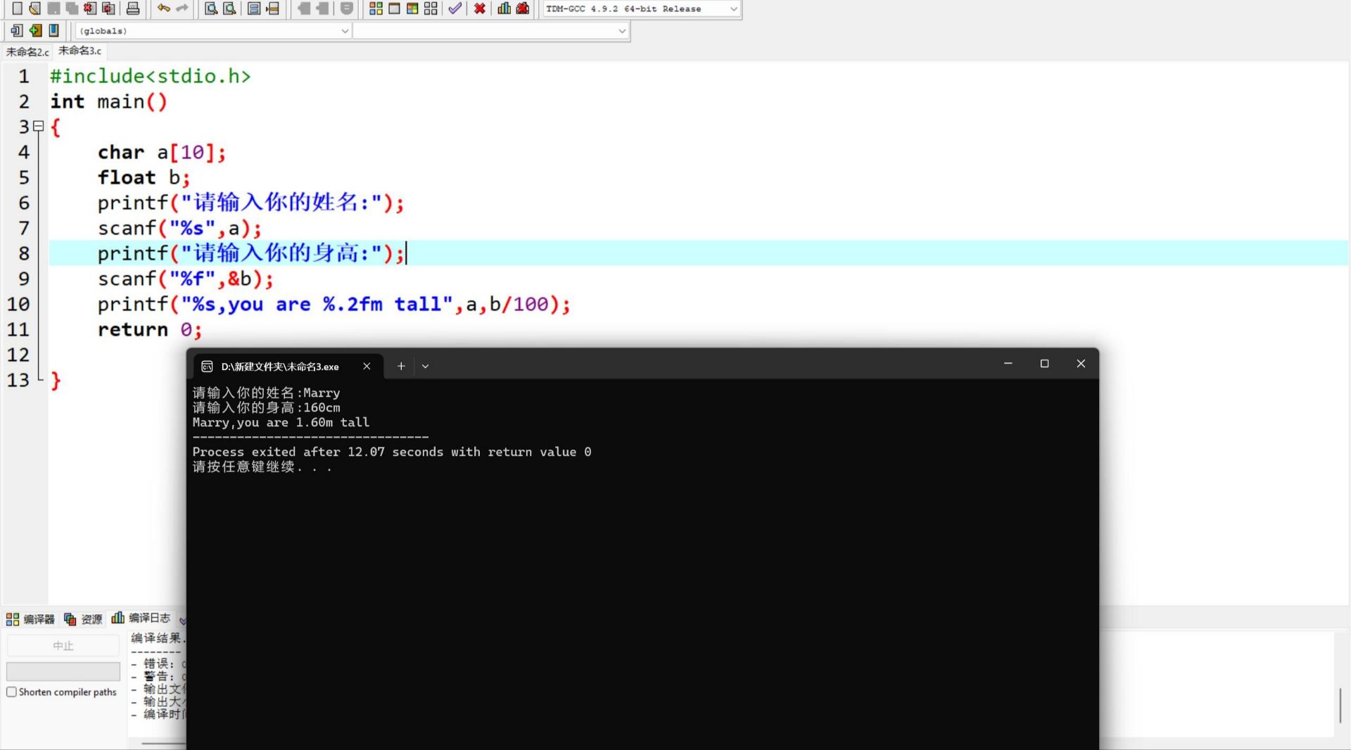Image resolution: width=1351 pixels, height=750 pixels.
Task: Click the red X stop execution icon
Action: (x=480, y=8)
